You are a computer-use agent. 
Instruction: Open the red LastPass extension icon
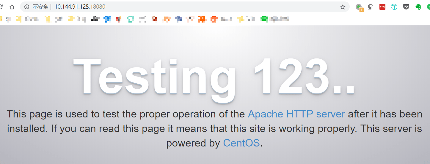(x=382, y=7)
